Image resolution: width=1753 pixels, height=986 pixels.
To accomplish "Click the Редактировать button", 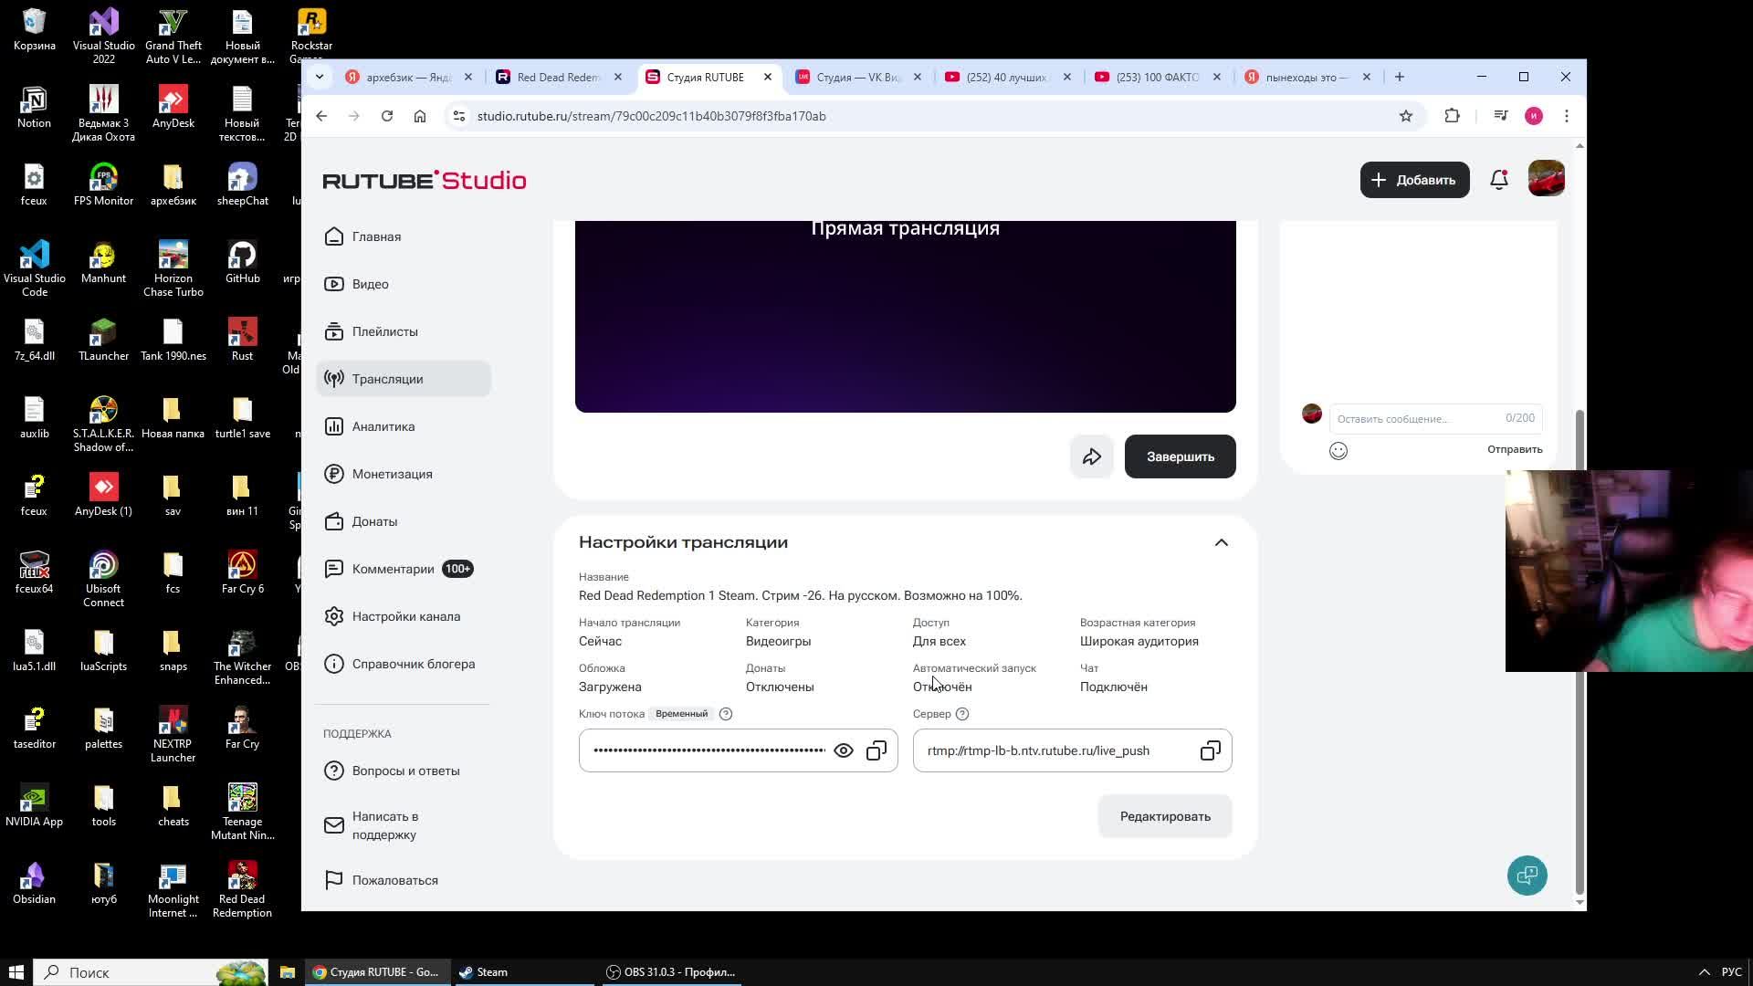I will click(x=1165, y=816).
